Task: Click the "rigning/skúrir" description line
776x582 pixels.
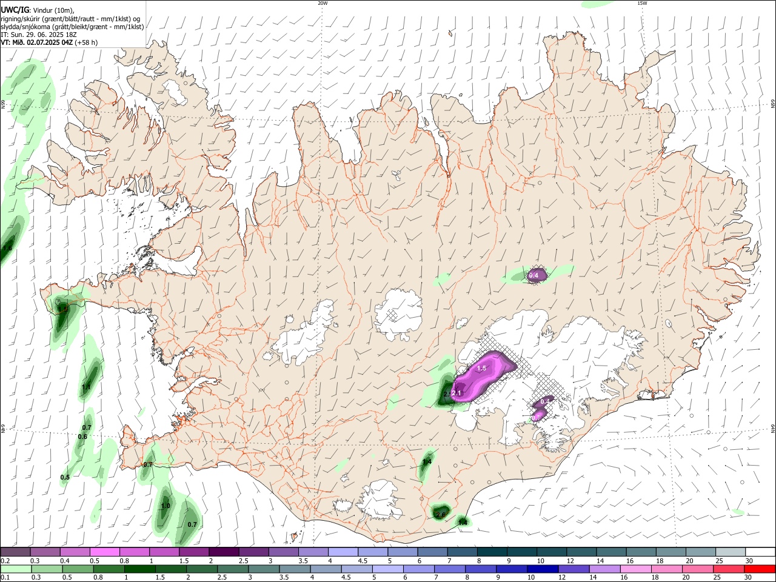Action: [70, 19]
